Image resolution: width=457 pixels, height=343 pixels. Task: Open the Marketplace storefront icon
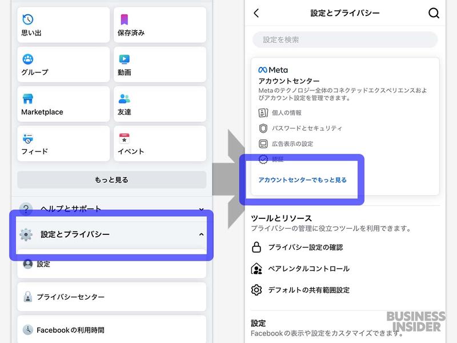click(x=27, y=98)
